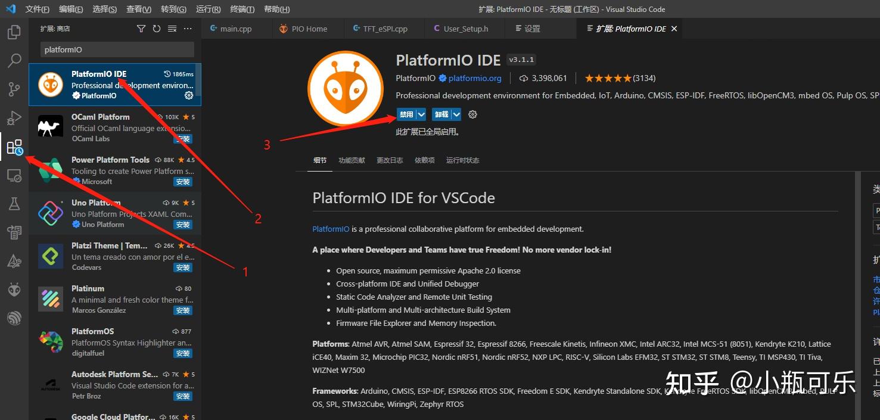
Task: Click the Search icon in the activity bar
Action: (x=14, y=60)
